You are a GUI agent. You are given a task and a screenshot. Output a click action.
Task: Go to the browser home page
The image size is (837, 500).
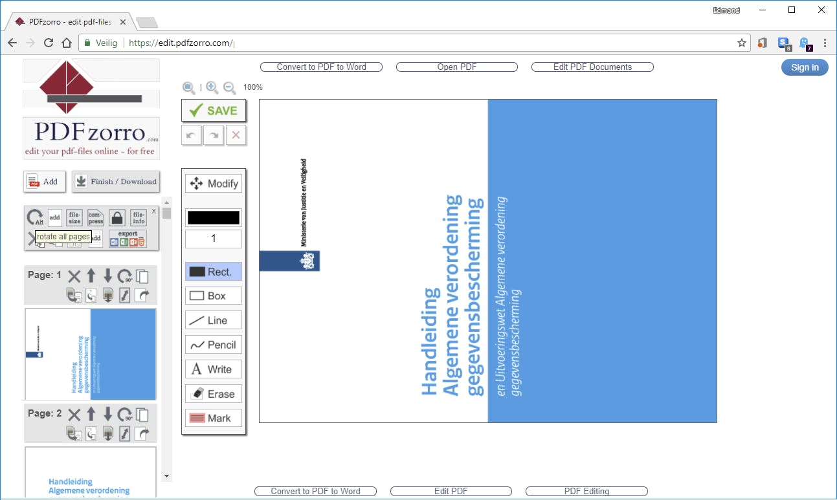point(66,43)
